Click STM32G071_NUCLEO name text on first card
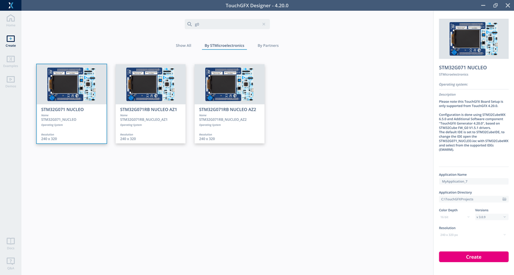 (x=59, y=119)
